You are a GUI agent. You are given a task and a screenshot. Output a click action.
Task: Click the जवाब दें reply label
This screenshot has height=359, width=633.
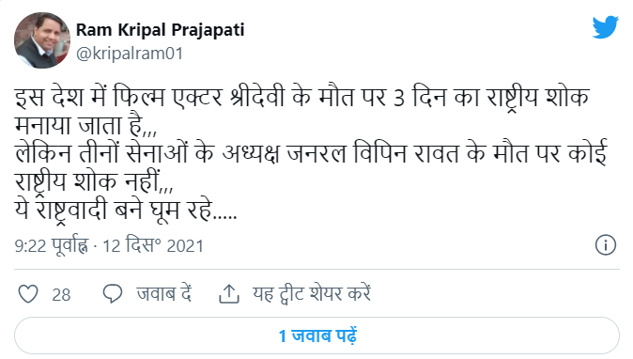[x=163, y=293]
